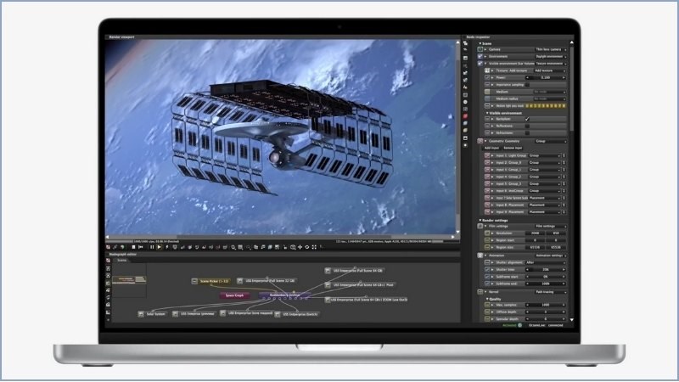This screenshot has height=382, width=679.
Task: Switch to the Scene tab in Nodegraph editor
Action: coord(121,261)
